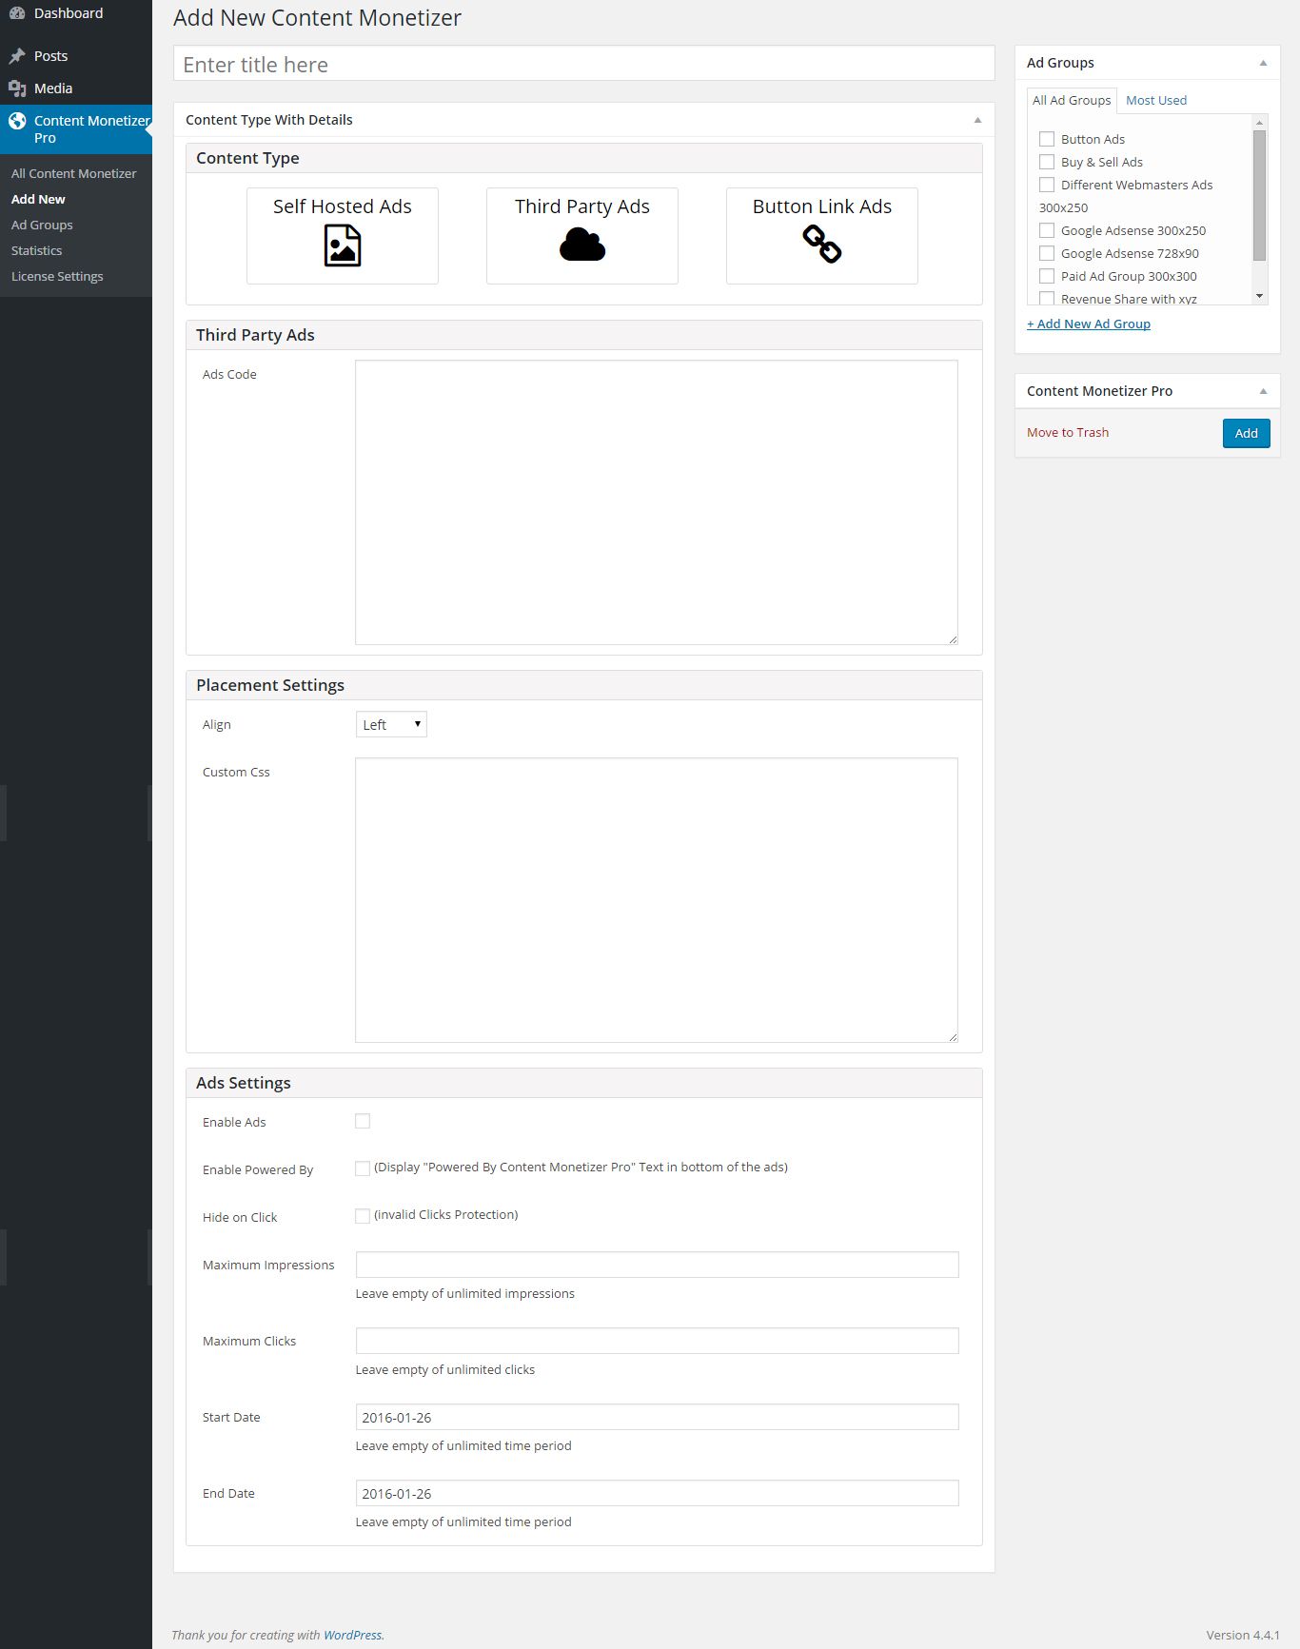The width and height of the screenshot is (1300, 1649).
Task: Collapse the Ad Groups panel
Action: click(1263, 63)
